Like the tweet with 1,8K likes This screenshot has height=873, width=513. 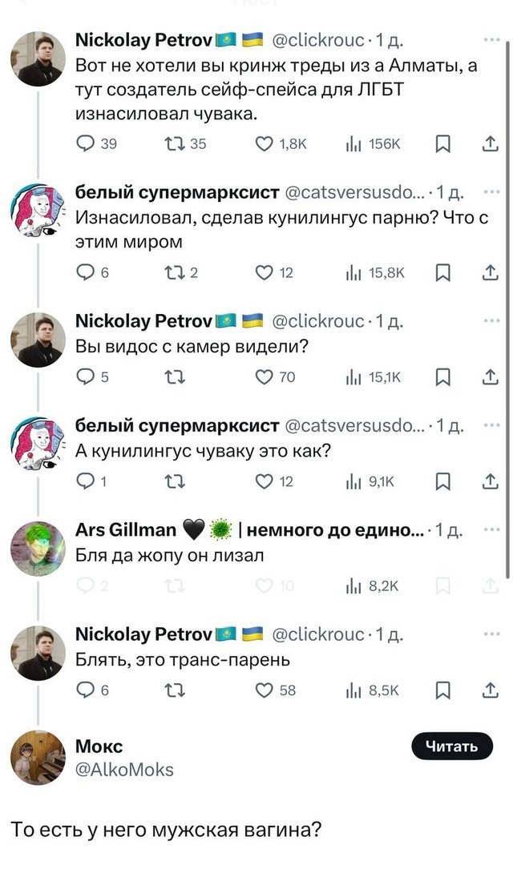[263, 143]
